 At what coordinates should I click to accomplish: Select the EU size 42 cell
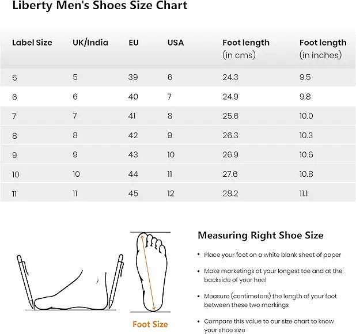pos(134,135)
